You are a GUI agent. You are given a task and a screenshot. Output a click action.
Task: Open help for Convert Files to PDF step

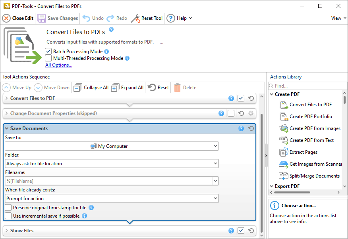(x=231, y=98)
